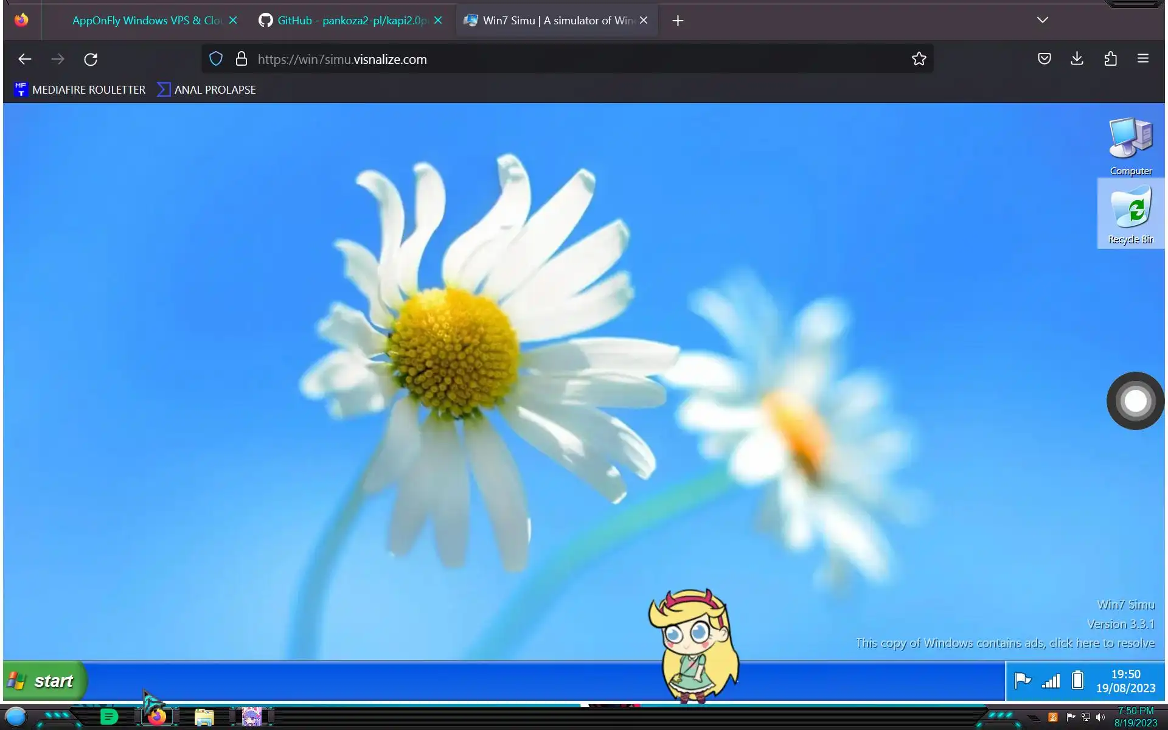Click the floating round assistive button
Viewport: 1168px width, 730px height.
pyautogui.click(x=1135, y=401)
